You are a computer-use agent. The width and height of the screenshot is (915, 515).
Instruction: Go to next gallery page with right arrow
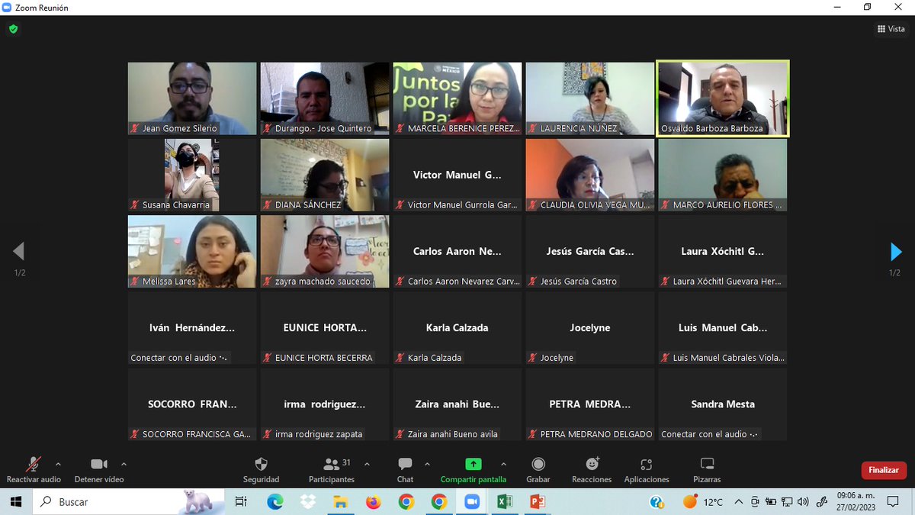click(896, 252)
